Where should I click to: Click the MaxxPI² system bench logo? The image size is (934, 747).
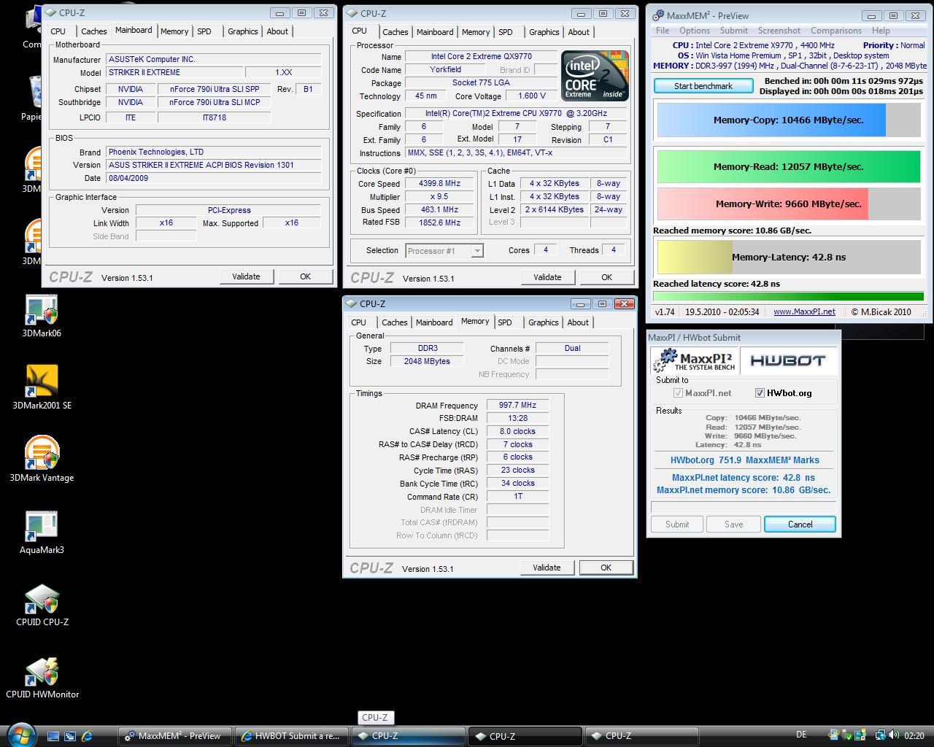tap(694, 360)
